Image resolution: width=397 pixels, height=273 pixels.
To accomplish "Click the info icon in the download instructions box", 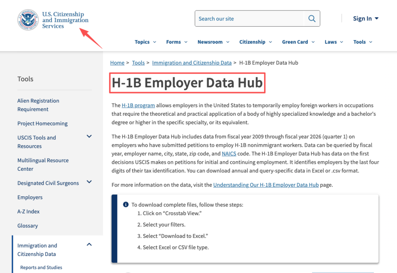I will (126, 204).
